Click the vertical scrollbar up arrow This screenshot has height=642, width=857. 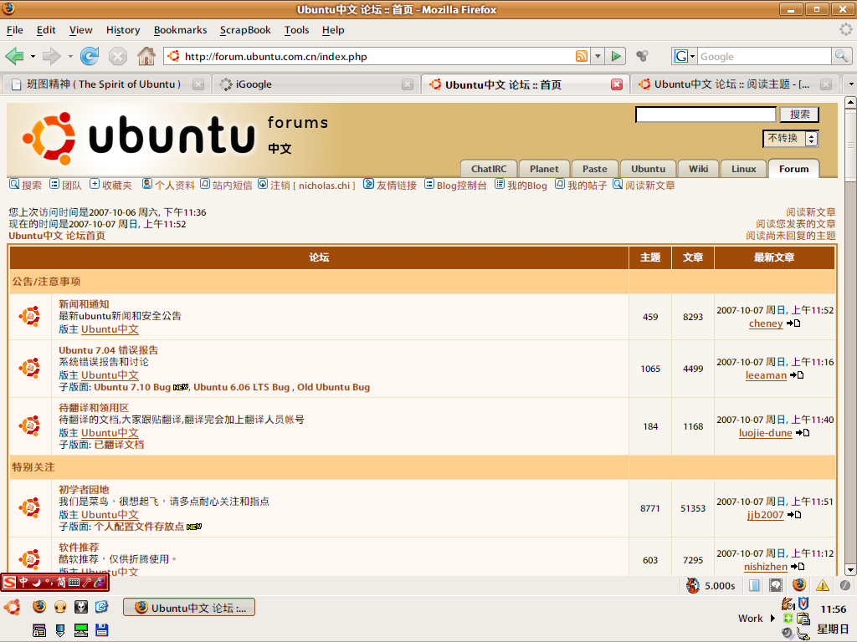click(850, 102)
